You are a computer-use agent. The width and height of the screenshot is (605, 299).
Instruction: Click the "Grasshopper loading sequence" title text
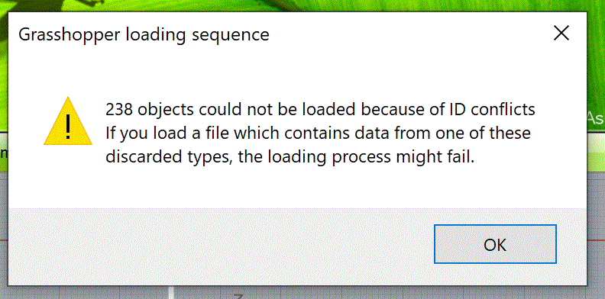(x=144, y=34)
